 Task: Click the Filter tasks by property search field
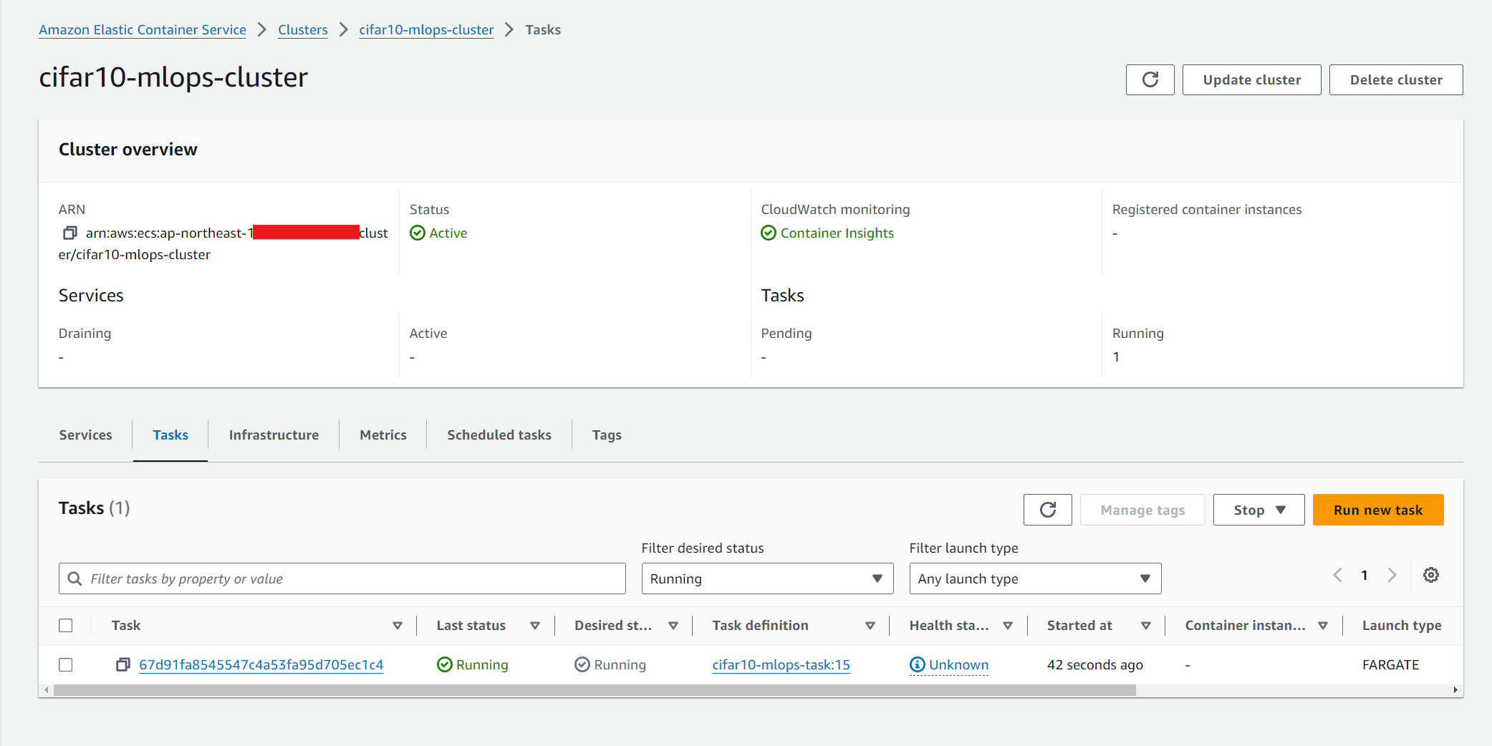pyautogui.click(x=351, y=578)
